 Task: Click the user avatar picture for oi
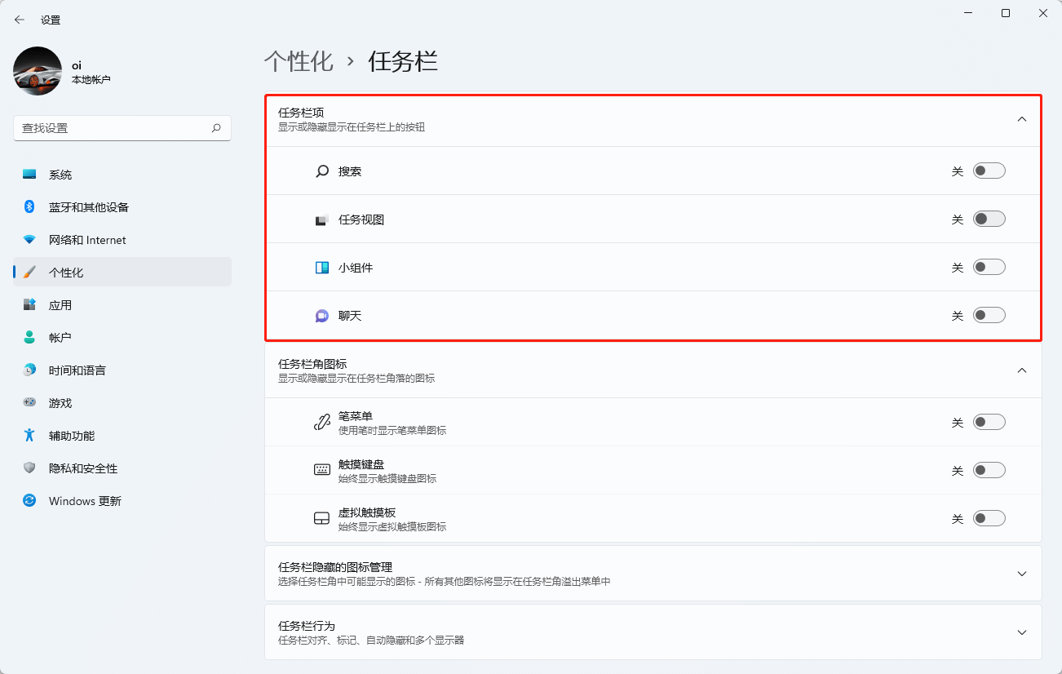pyautogui.click(x=38, y=72)
